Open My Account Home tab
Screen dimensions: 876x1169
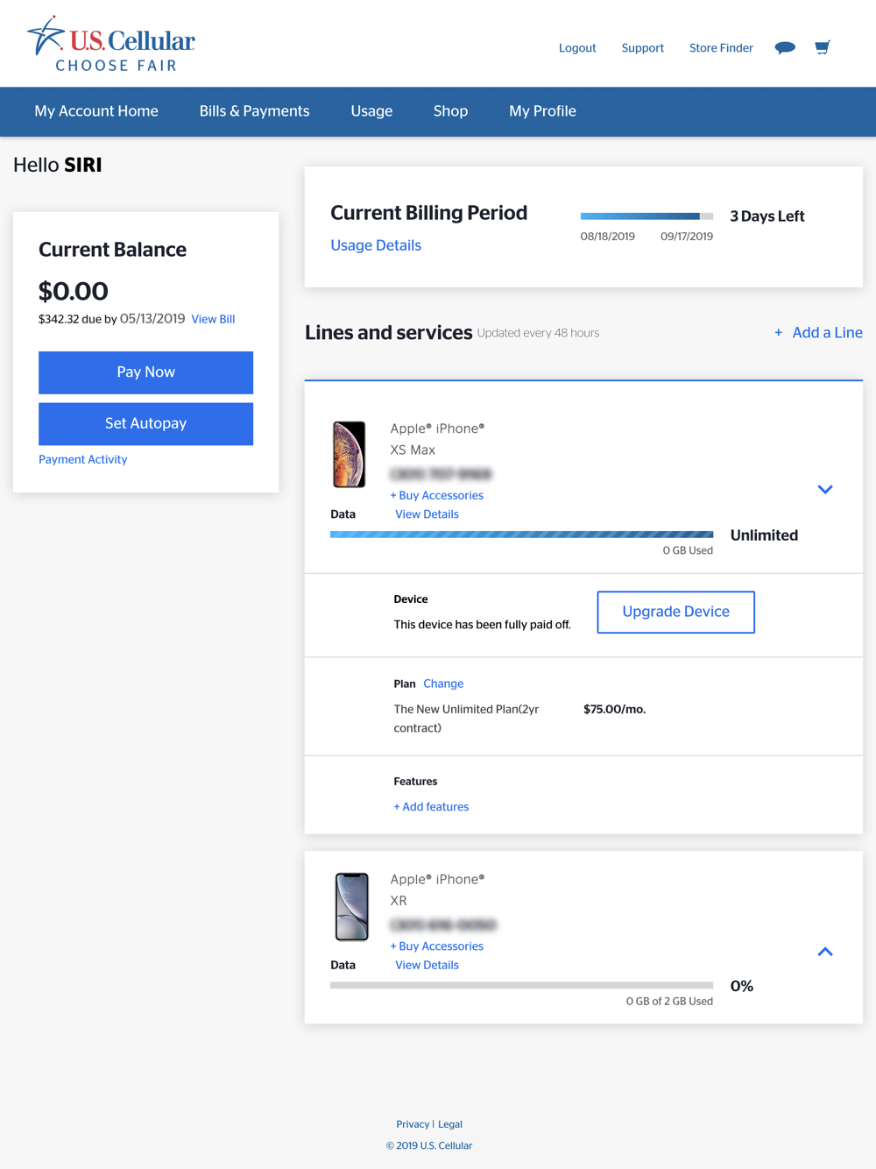96,111
